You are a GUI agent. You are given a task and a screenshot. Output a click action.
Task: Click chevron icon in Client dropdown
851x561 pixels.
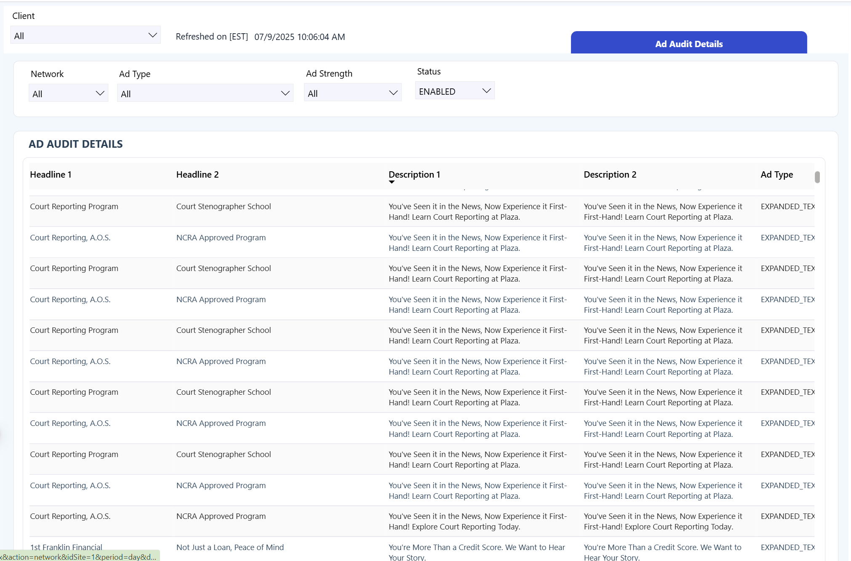pyautogui.click(x=152, y=35)
